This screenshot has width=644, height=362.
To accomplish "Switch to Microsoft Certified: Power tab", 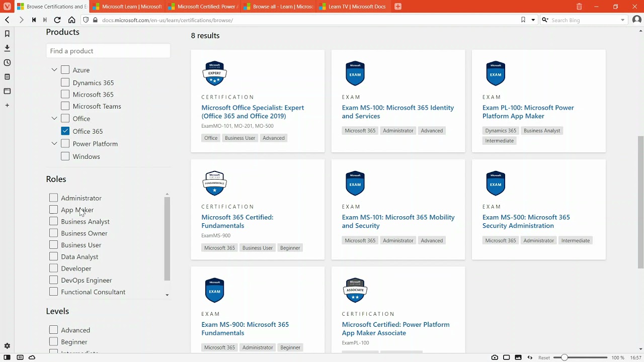I will coord(202,7).
